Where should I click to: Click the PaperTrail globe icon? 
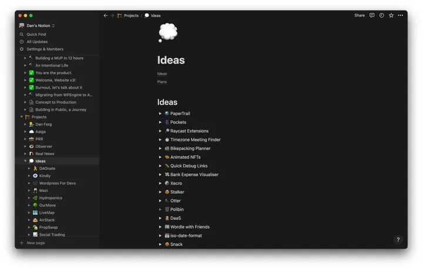[x=167, y=113]
